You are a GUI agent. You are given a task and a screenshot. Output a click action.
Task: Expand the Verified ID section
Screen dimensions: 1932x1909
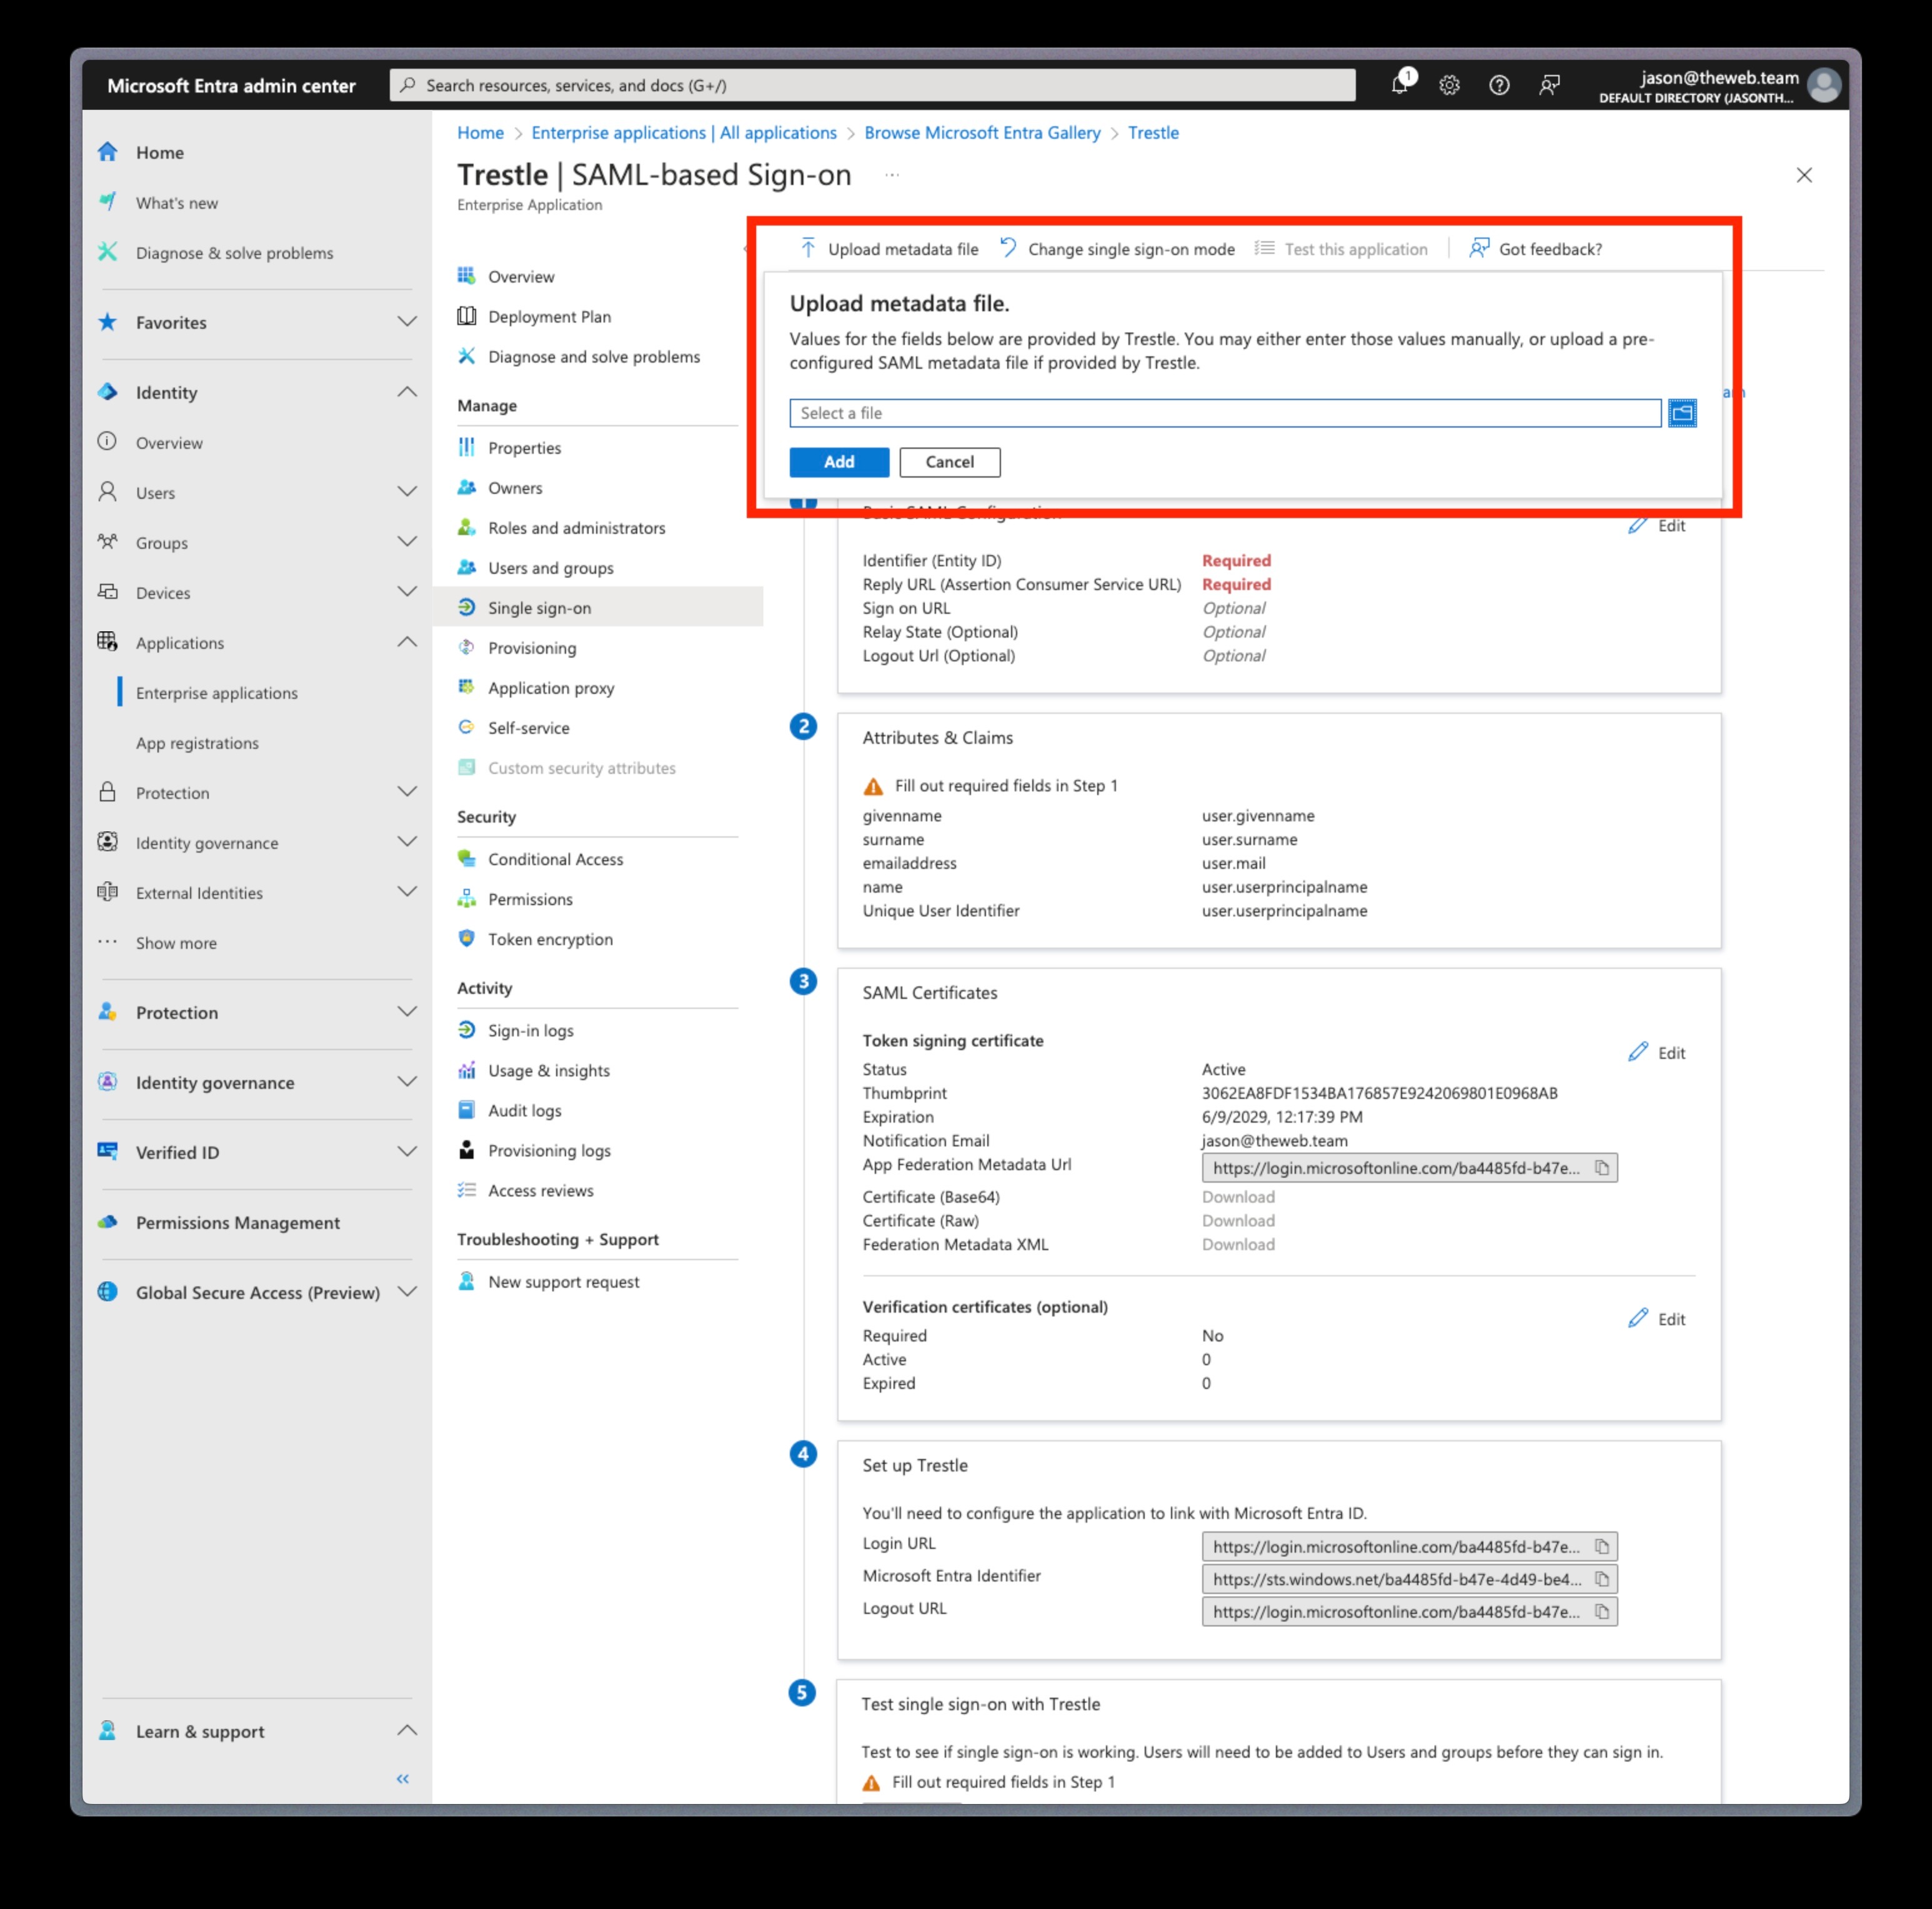(407, 1153)
